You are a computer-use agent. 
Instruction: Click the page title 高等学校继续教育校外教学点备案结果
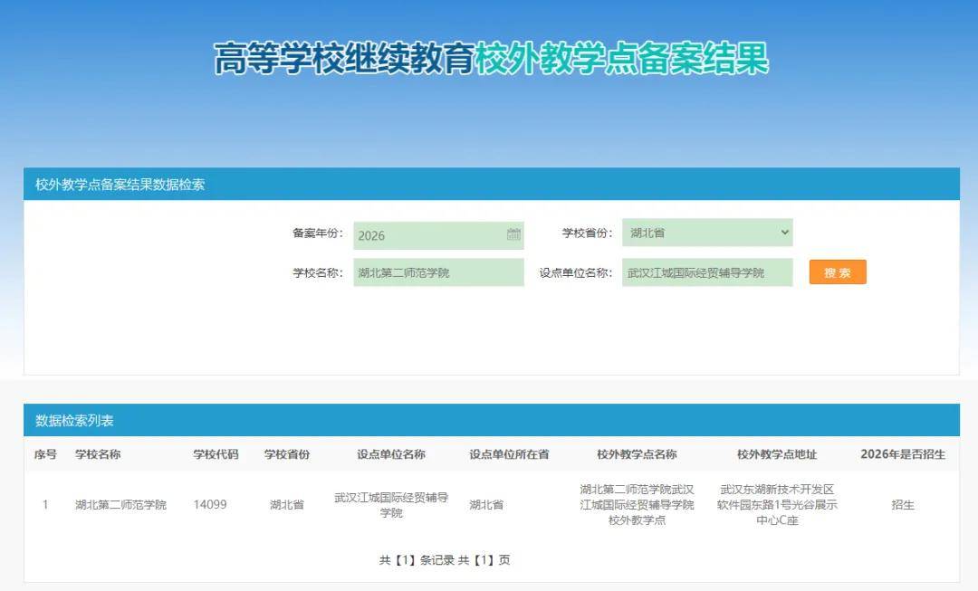coord(491,59)
